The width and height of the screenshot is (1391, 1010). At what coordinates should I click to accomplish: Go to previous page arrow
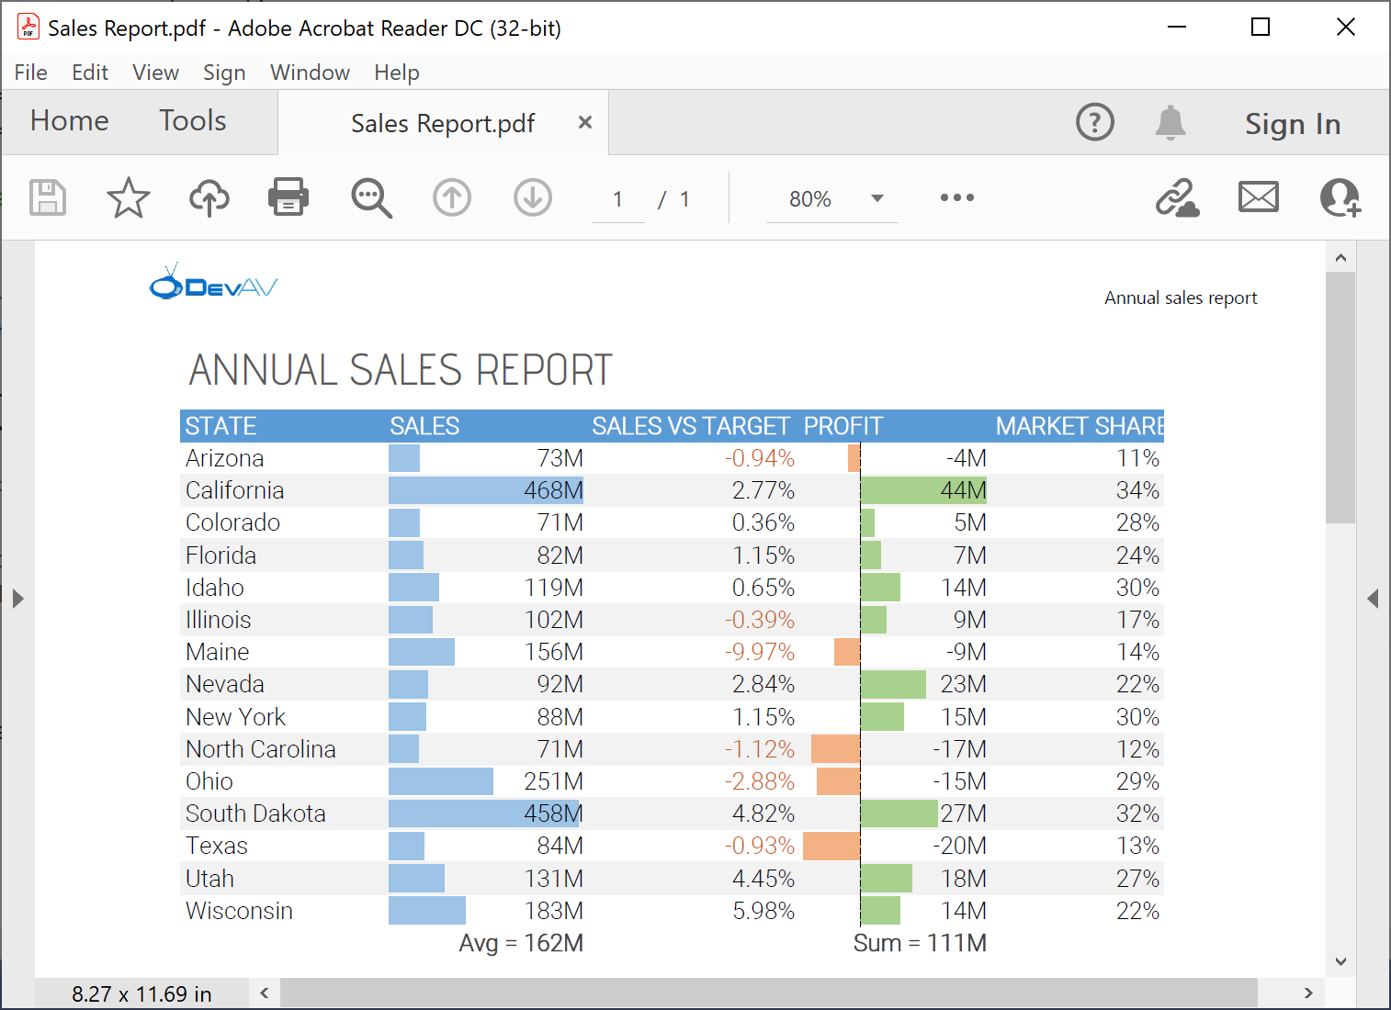451,197
